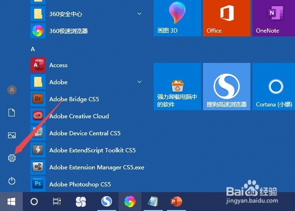This screenshot has width=295, height=211.
Task: Click the Windows Start button
Action: coord(11,202)
